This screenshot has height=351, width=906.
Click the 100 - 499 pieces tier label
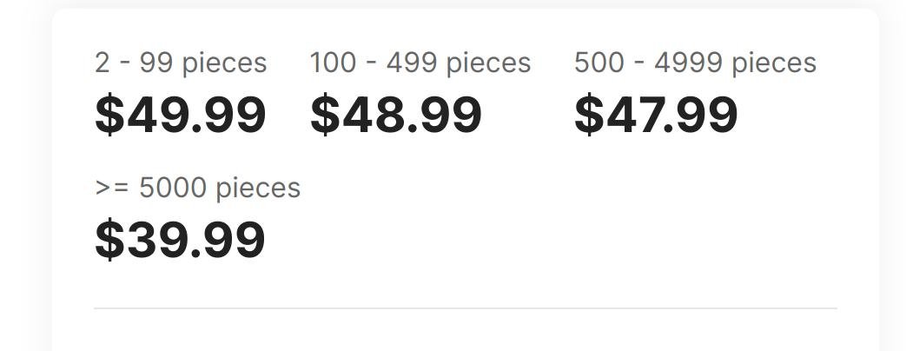420,63
